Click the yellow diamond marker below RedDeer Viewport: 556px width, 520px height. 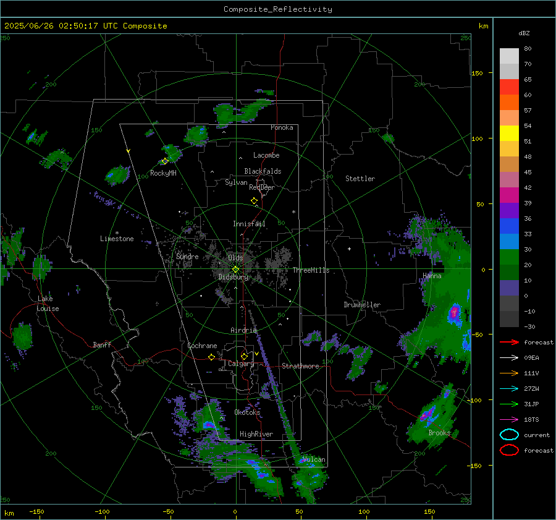click(x=254, y=201)
